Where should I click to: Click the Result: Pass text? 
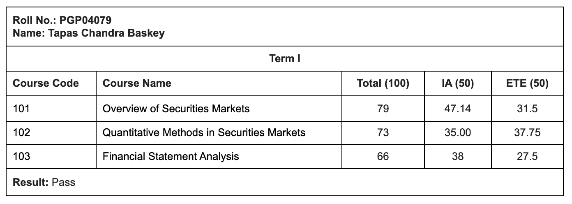point(44,182)
